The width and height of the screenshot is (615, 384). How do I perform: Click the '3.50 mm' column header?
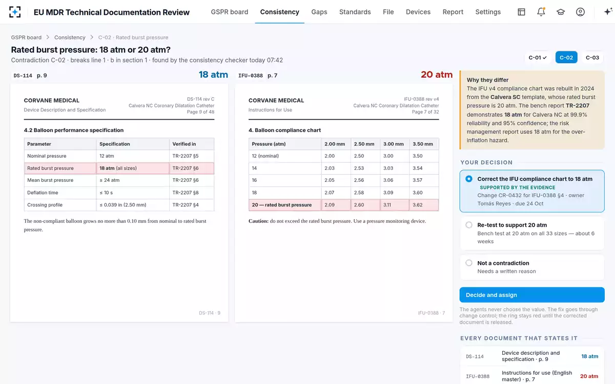[x=424, y=144]
